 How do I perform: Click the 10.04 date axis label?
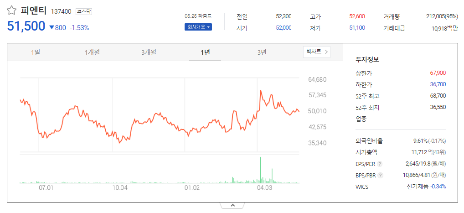(120, 188)
